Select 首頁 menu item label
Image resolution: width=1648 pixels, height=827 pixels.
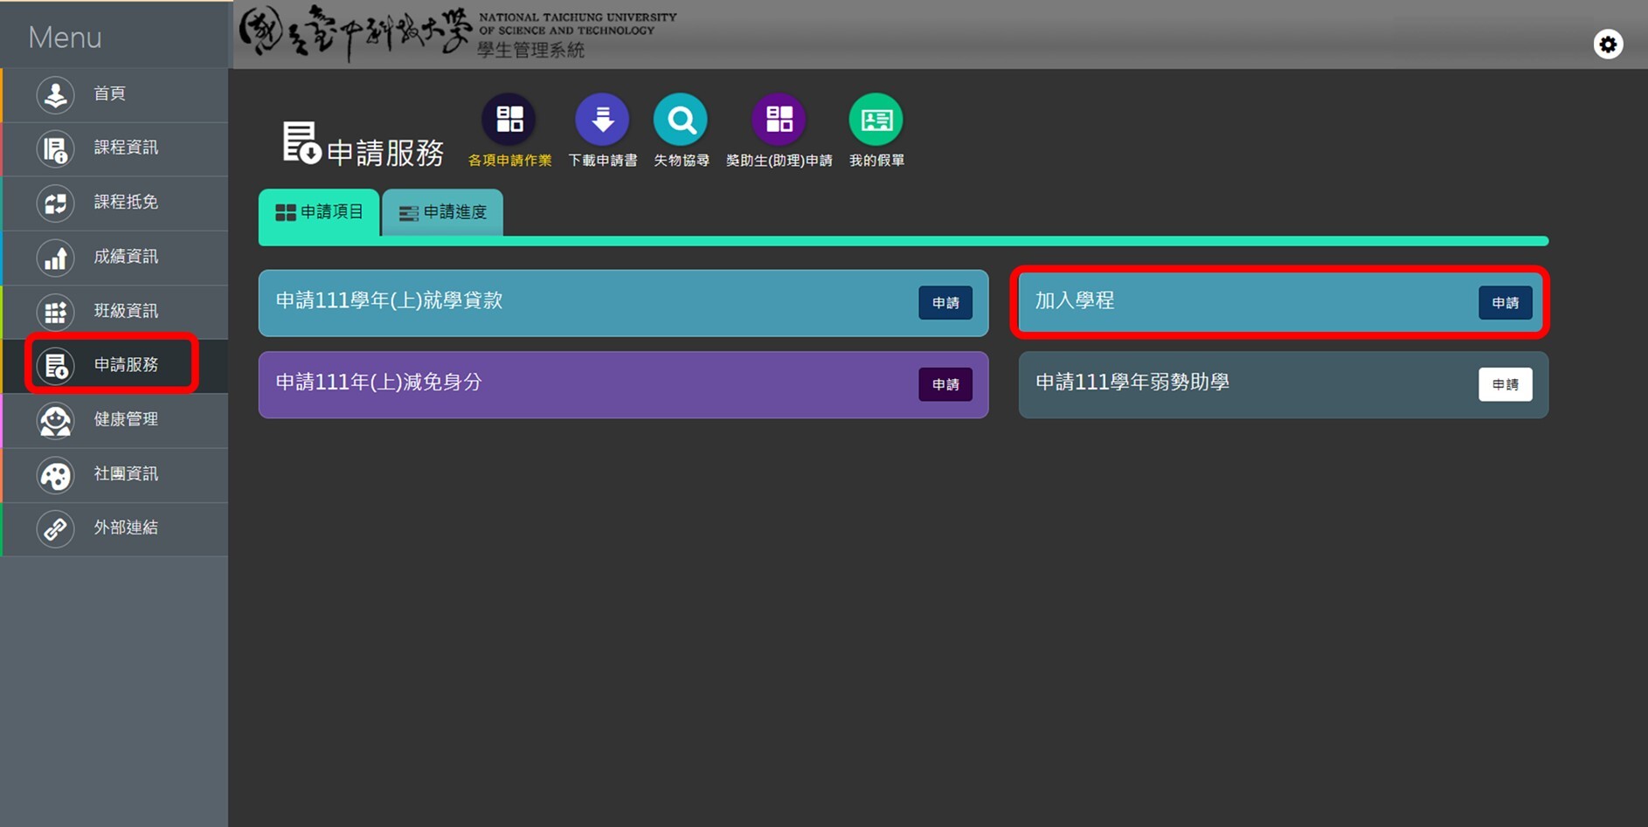(x=110, y=93)
